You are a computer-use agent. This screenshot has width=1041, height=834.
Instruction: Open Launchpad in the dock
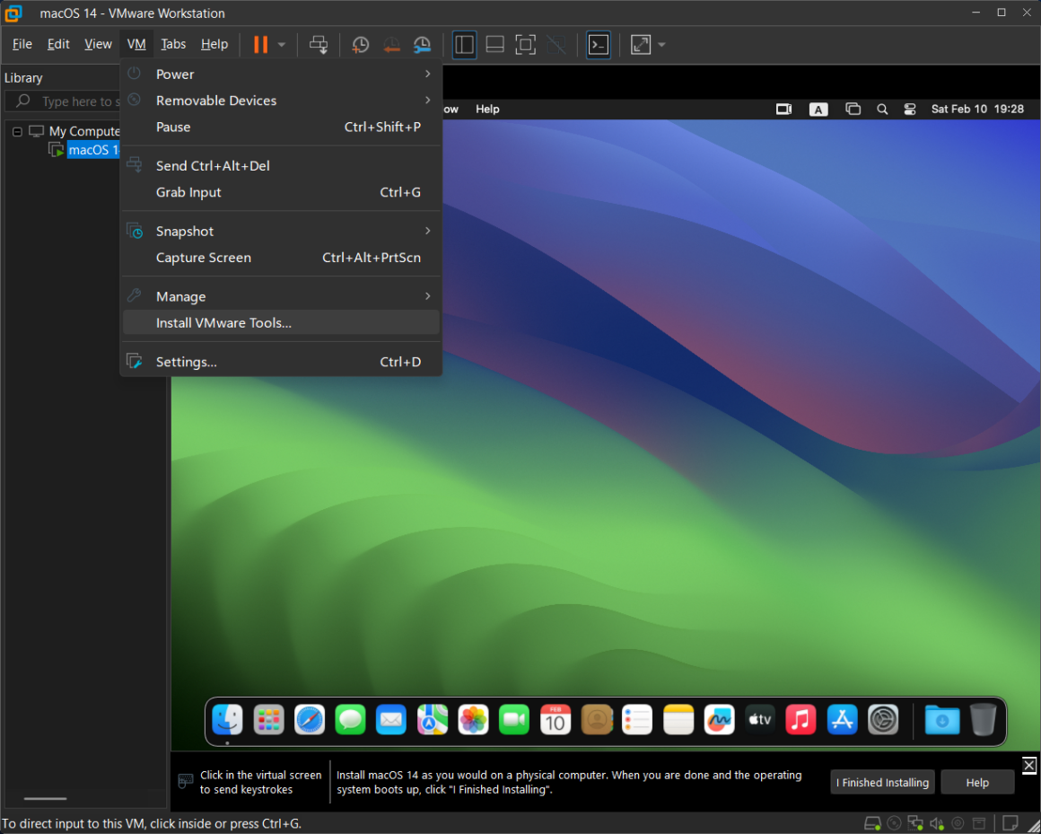tap(268, 720)
